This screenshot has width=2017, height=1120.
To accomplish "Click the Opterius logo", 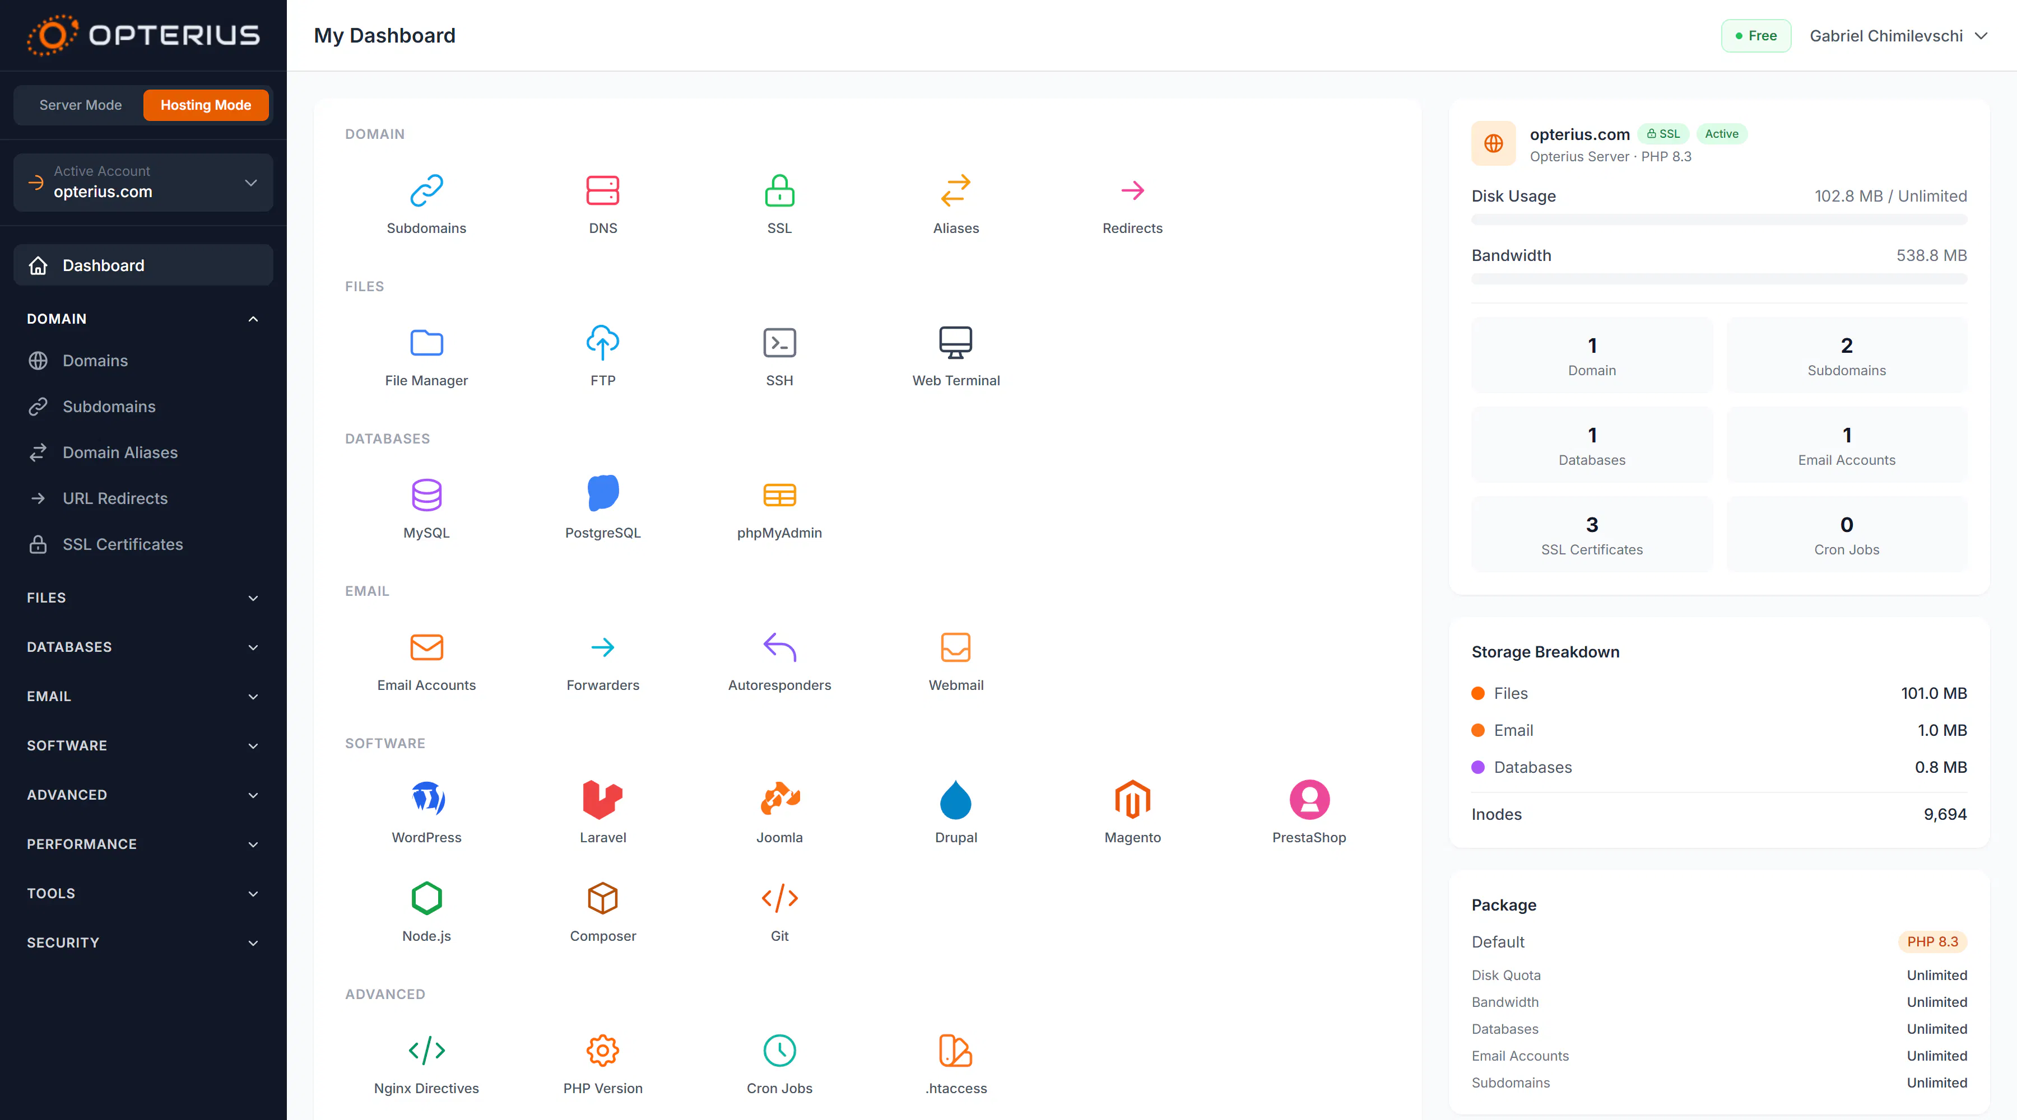I will [x=143, y=35].
